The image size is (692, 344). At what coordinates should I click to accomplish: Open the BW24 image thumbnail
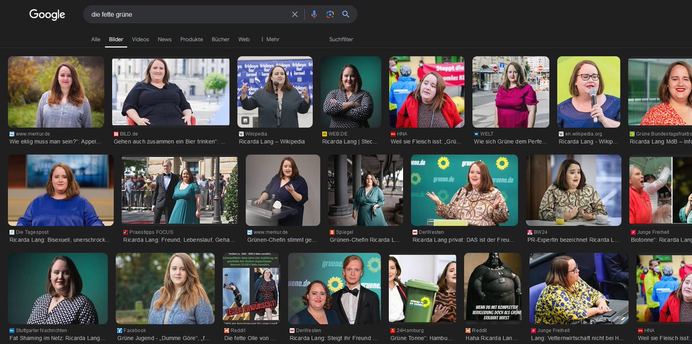coord(573,190)
